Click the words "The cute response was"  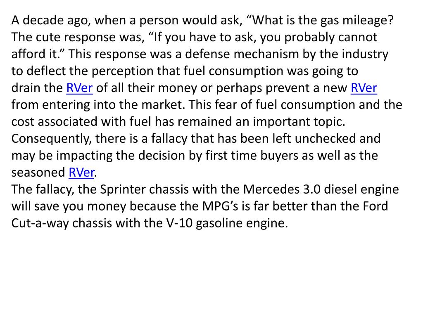[78, 37]
